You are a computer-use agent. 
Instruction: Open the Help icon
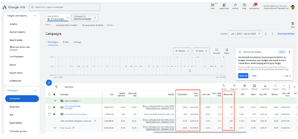(244, 5)
